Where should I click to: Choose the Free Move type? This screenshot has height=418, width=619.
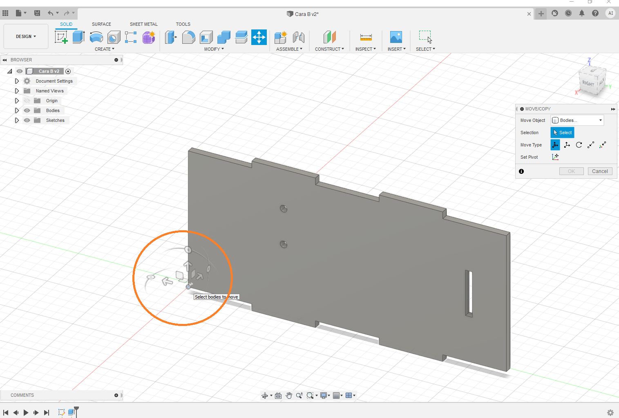point(555,145)
